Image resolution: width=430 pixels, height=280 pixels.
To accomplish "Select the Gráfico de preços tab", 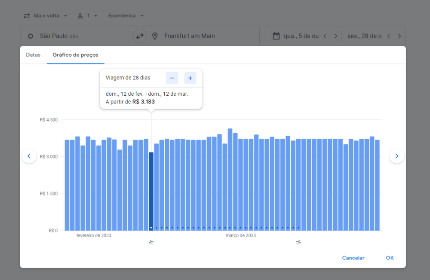I will (x=75, y=55).
